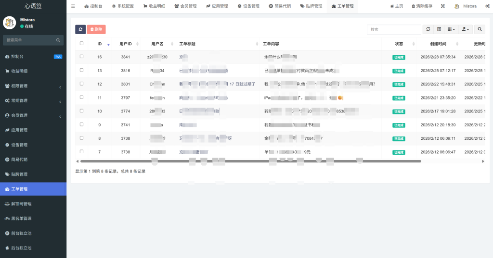Open 后台独立池 in sidebar menu

[x=33, y=248]
